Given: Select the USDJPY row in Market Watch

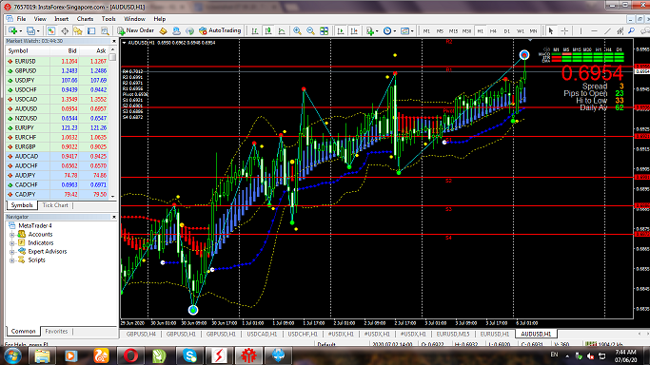Looking at the screenshot, I should (x=57, y=80).
